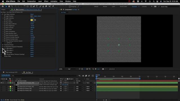Expand the Sun Rays Controls effect group
Image resolution: width=180 pixels, height=101 pixels.
click(x=1, y=14)
